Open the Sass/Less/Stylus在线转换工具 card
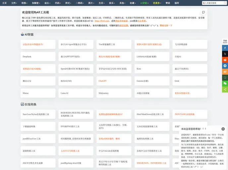The width and height of the screenshot is (228, 170). point(38,114)
